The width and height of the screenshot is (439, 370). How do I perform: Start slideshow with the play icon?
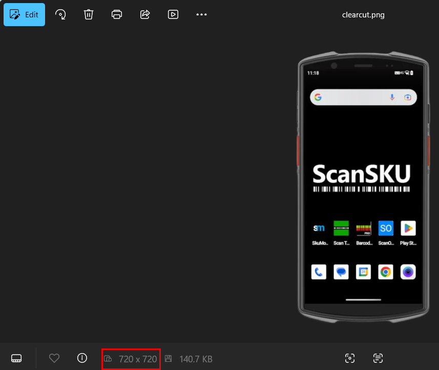[x=173, y=14]
